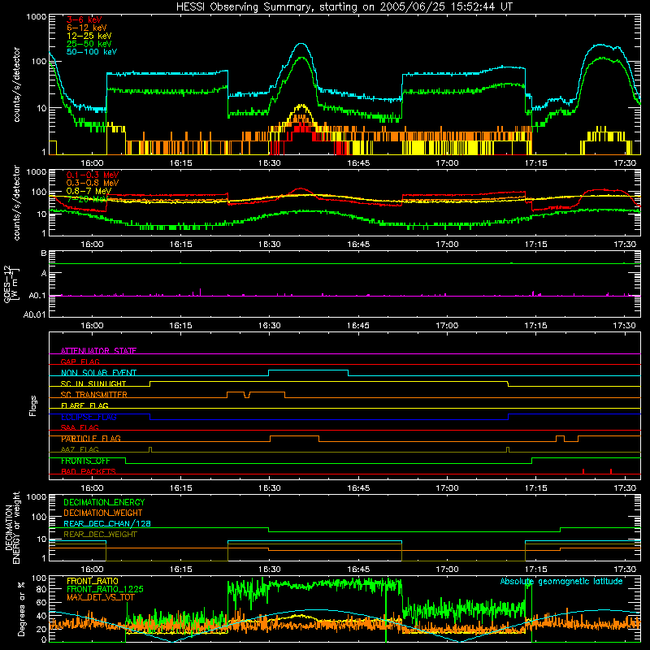Click the REAR_DEC_WEIGHT legend label
Viewport: 650px width, 650px height.
[100, 535]
